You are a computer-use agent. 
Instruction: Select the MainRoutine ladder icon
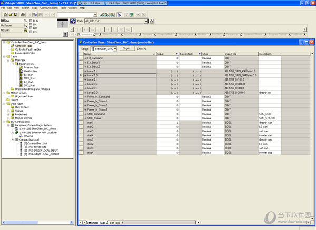[x=21, y=71]
